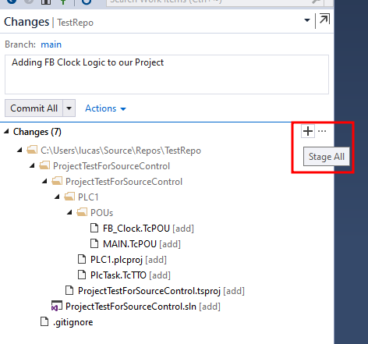
Task: Collapse the POUs folder node
Action: [x=69, y=212]
